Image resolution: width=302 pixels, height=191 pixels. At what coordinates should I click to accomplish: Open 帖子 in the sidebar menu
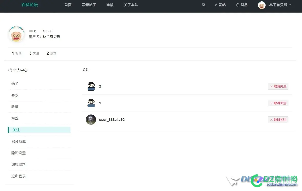(15, 84)
